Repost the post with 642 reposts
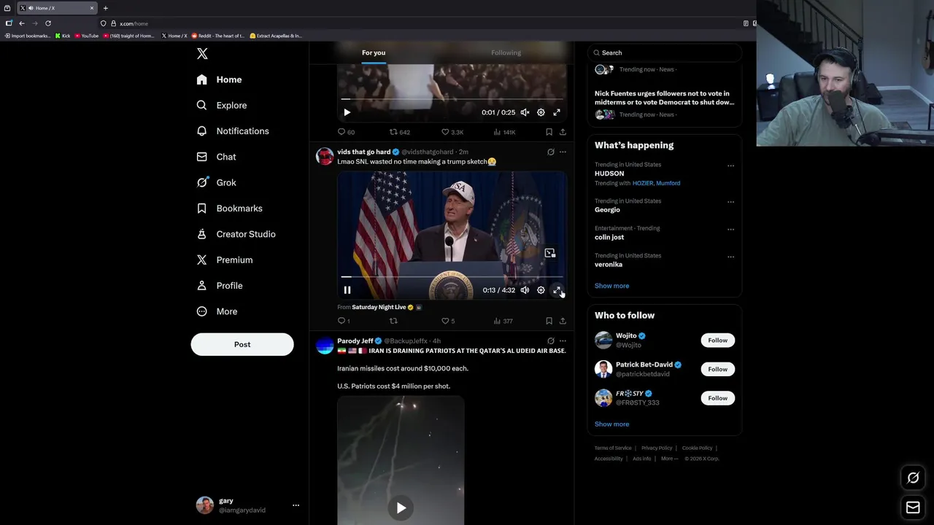 point(399,132)
